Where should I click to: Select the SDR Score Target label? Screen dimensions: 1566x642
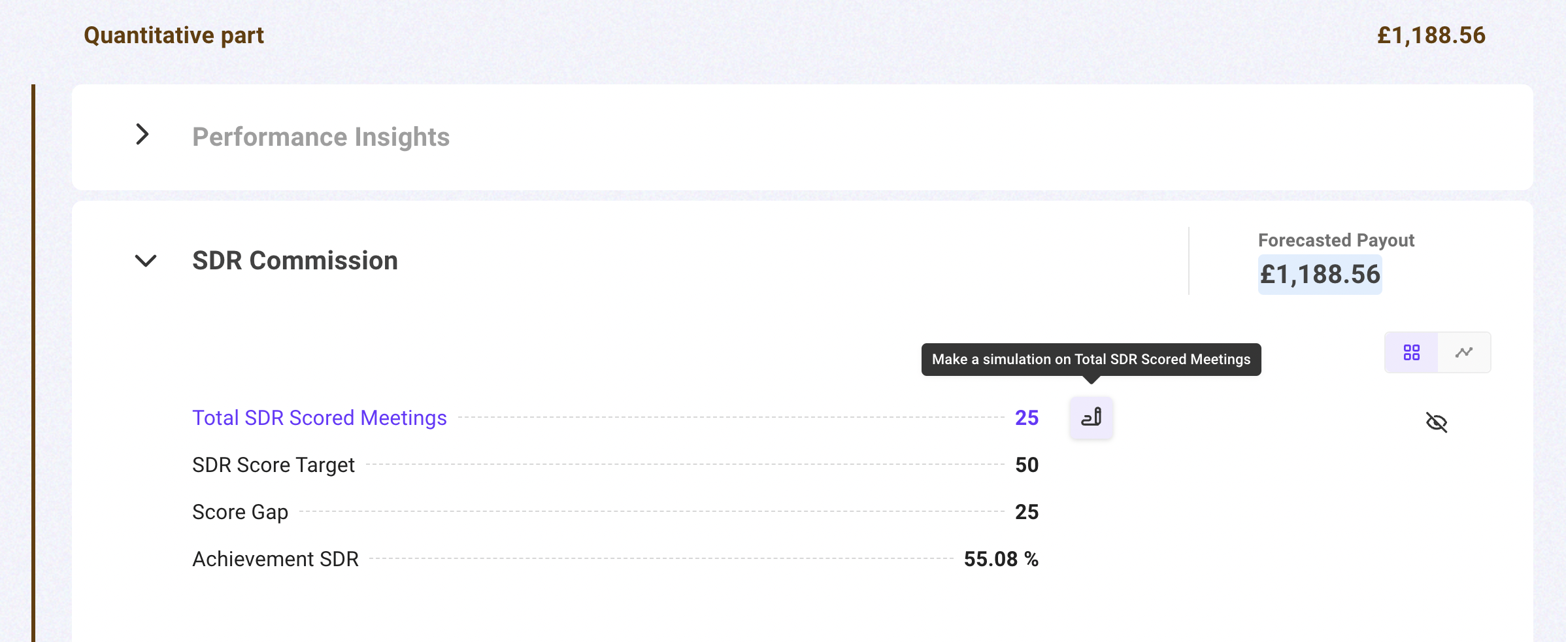pos(273,465)
